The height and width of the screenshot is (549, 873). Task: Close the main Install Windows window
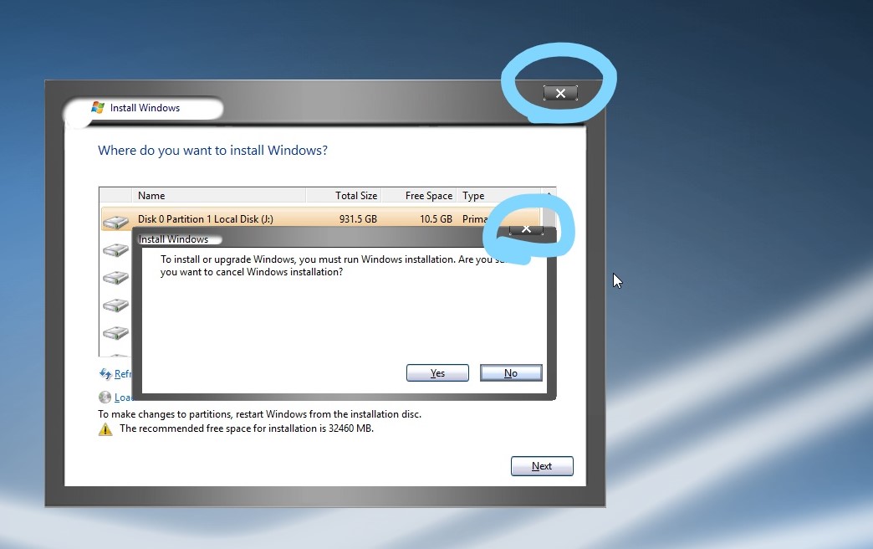point(560,94)
